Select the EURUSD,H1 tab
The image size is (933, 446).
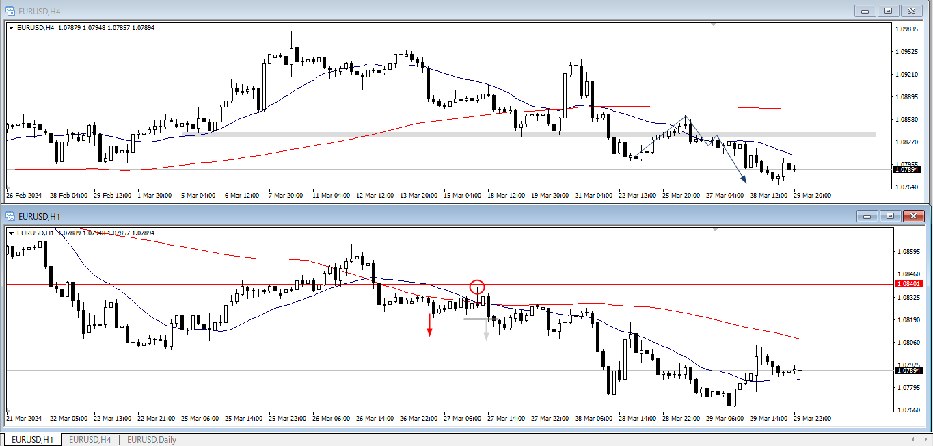(x=31, y=440)
